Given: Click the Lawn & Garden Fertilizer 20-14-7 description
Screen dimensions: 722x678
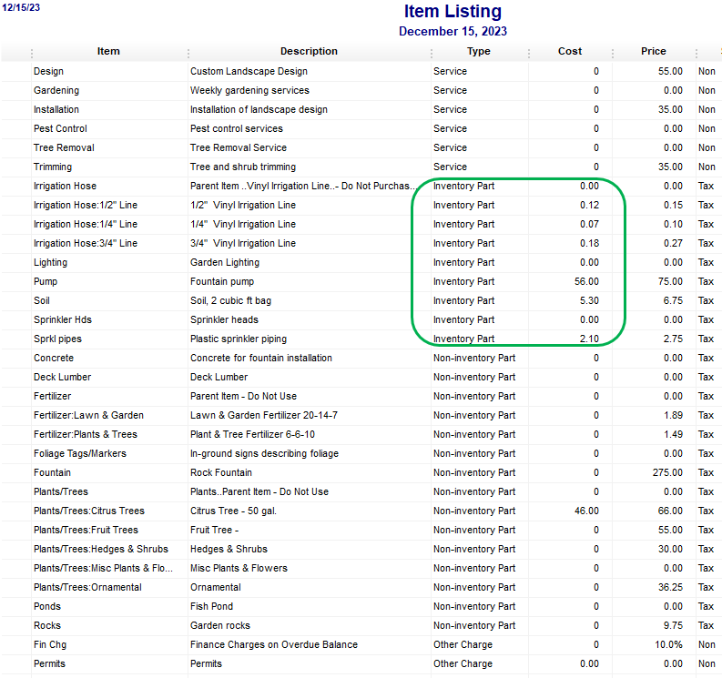Looking at the screenshot, I should point(264,415).
